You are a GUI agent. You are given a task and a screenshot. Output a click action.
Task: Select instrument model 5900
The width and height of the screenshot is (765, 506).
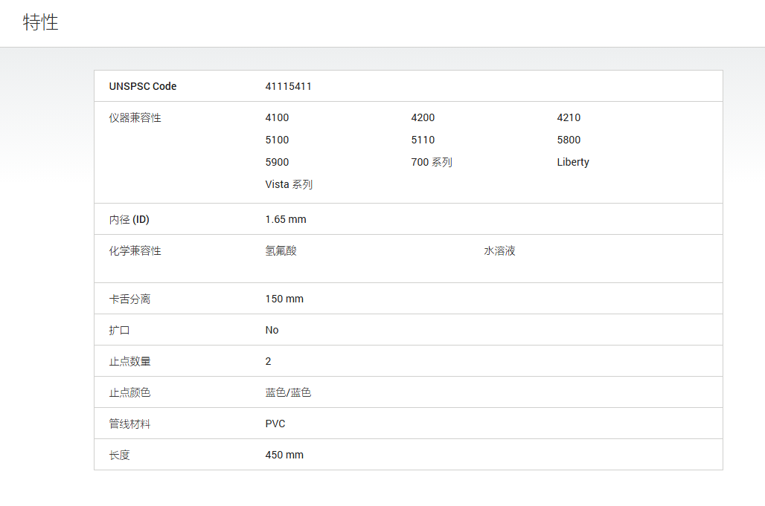[x=277, y=162]
